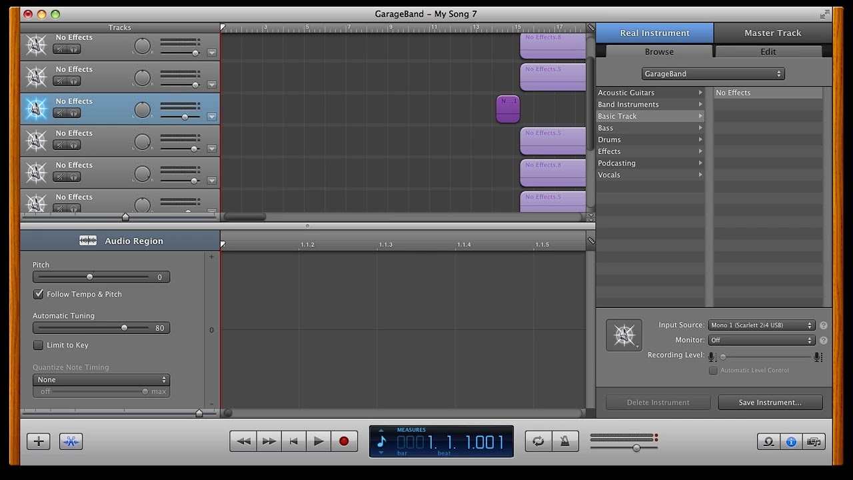Choose No Effects in the instrument list
The height and width of the screenshot is (480, 853).
click(768, 93)
